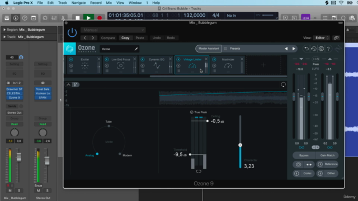
Task: Open the Navigate menu
Action: coord(78,3)
